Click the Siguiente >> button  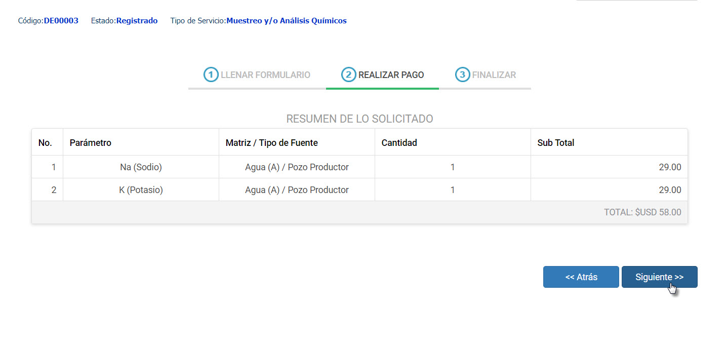[659, 277]
